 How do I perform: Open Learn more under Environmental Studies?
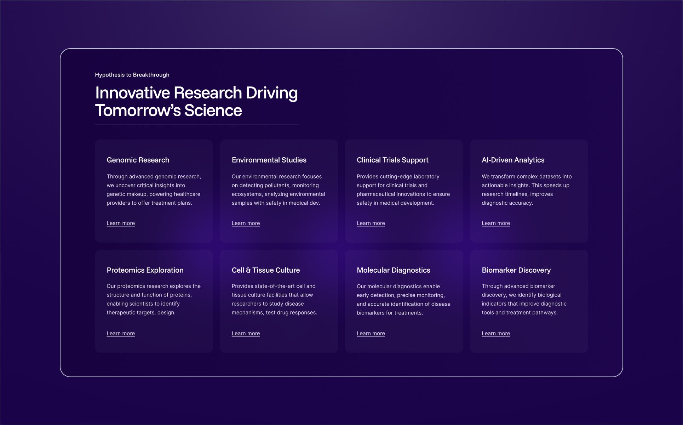pos(246,223)
